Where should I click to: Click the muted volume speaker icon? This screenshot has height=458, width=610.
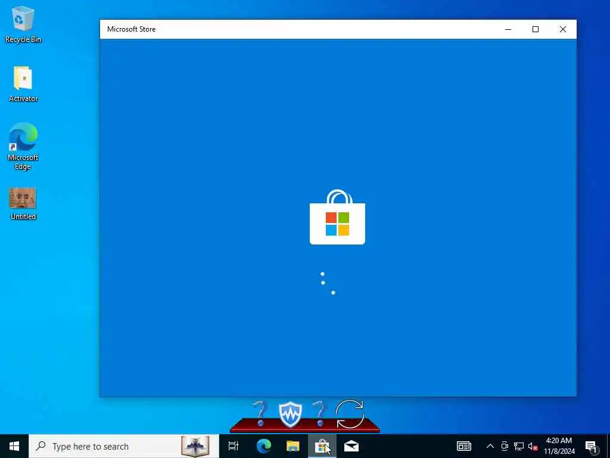click(x=533, y=446)
